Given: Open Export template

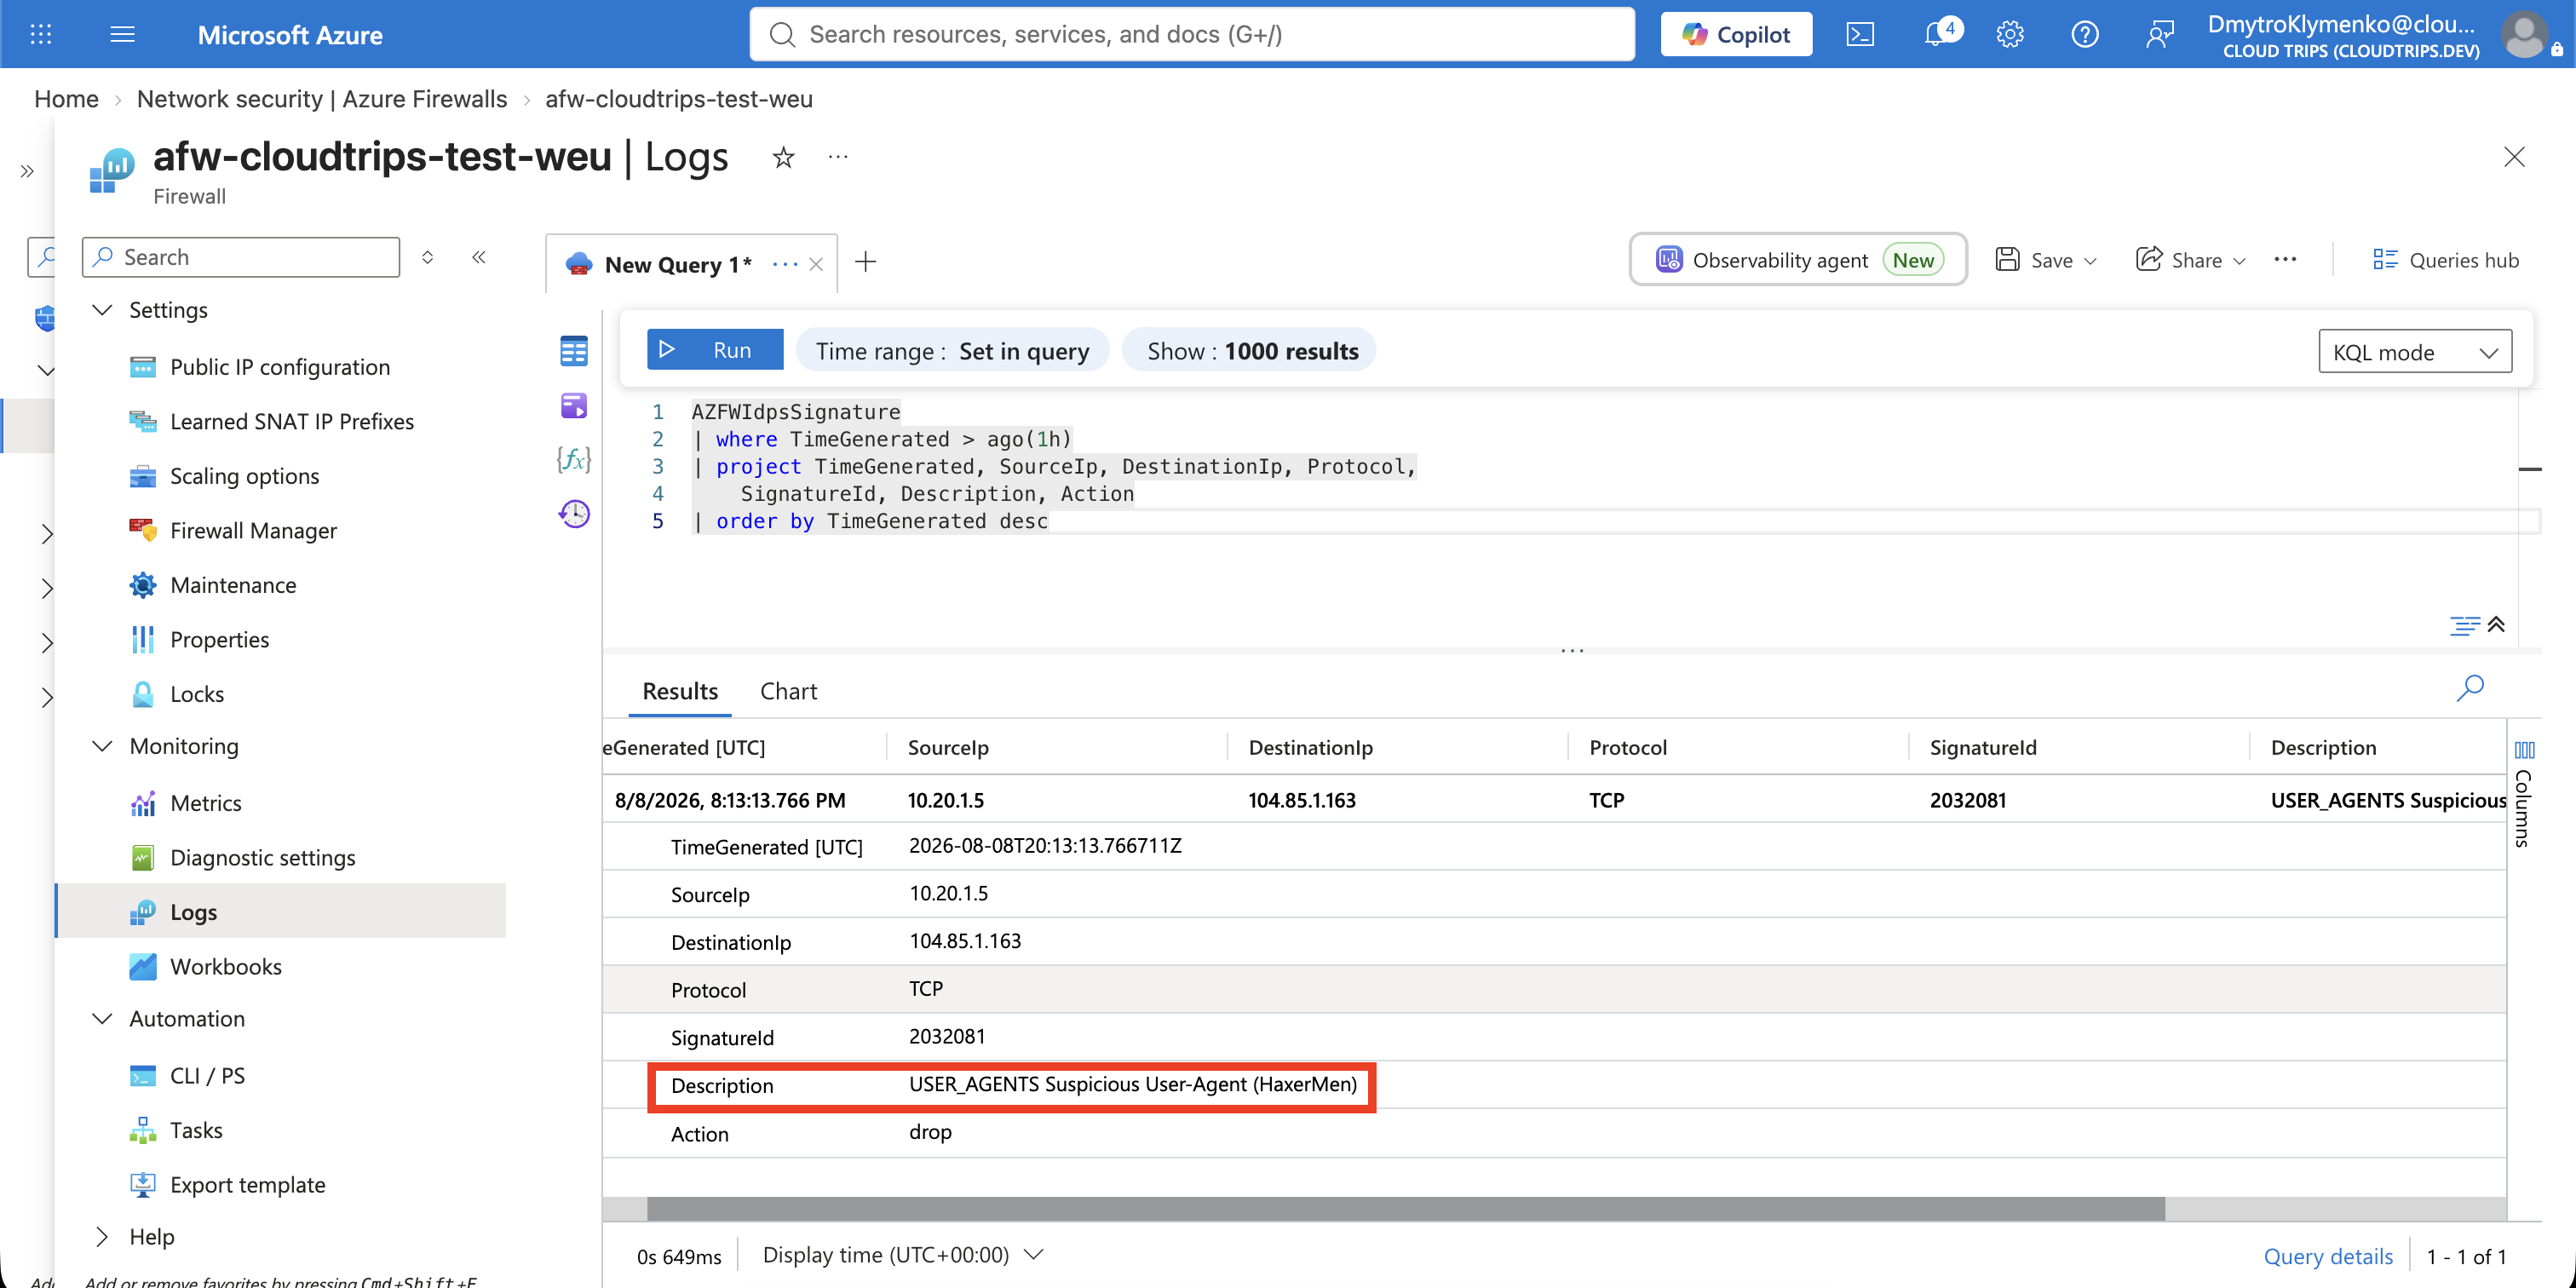Looking at the screenshot, I should click(248, 1184).
